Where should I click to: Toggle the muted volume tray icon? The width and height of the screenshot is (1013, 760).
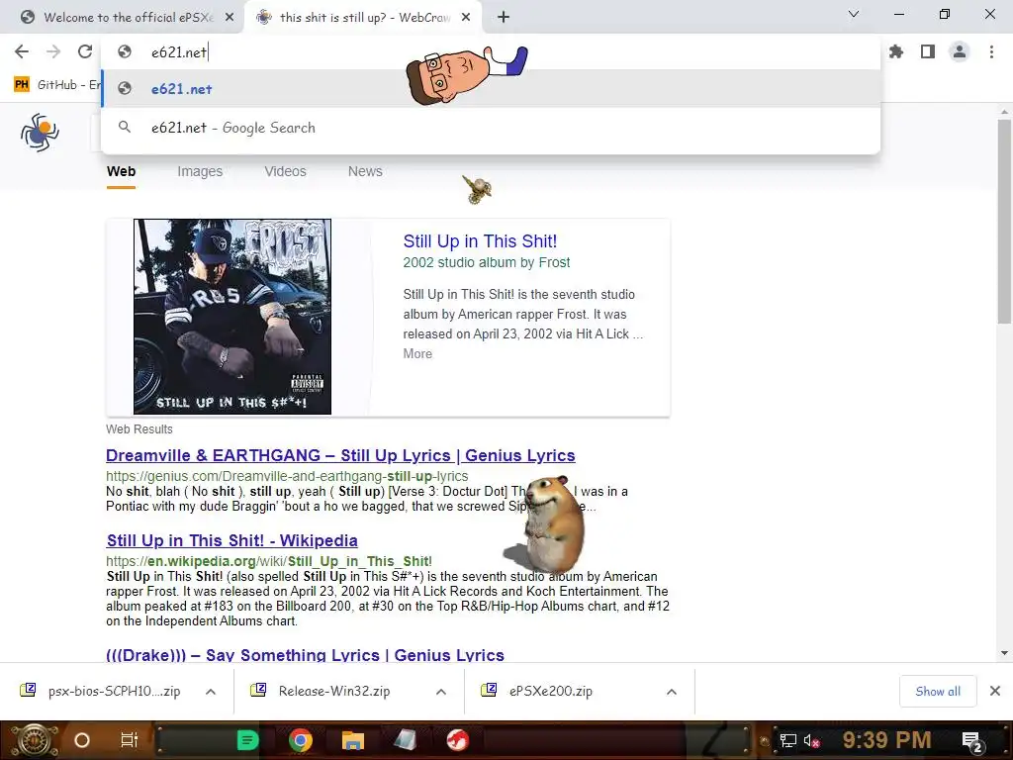811,740
